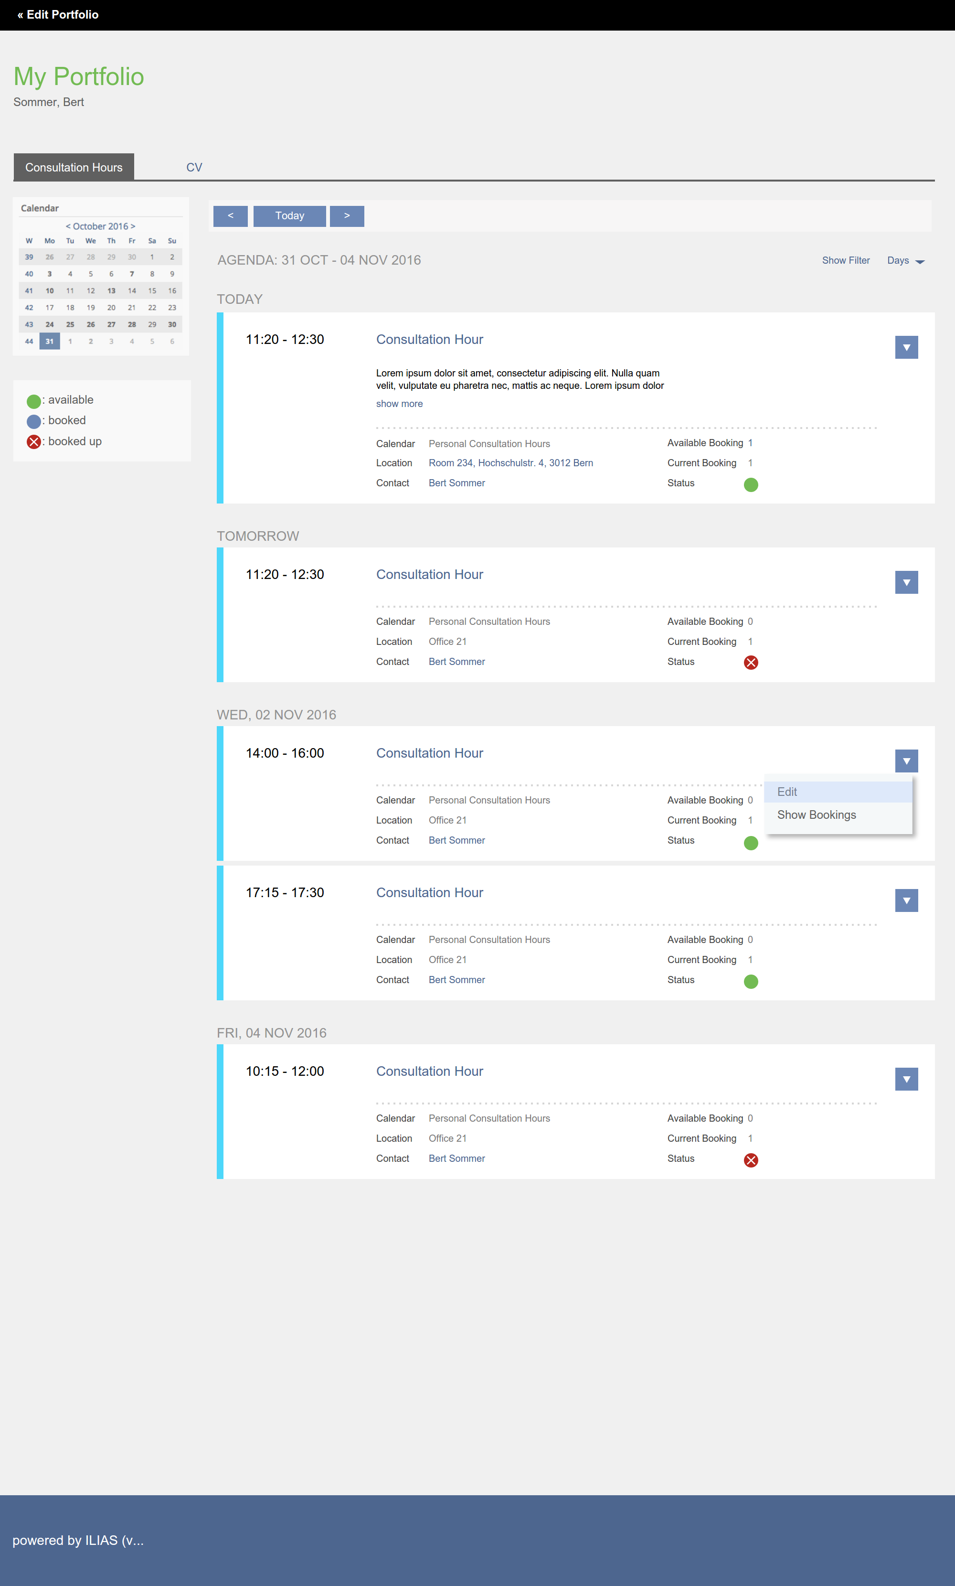Select day 31 in the mini calendar
The height and width of the screenshot is (1586, 955).
[50, 341]
